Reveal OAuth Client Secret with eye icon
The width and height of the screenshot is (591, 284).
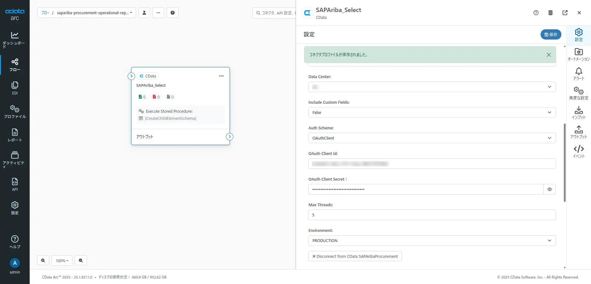[549, 189]
